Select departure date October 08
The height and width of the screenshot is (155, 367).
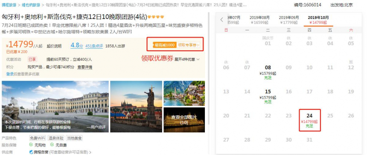coord(268,72)
